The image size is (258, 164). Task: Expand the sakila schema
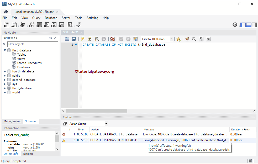4,75
